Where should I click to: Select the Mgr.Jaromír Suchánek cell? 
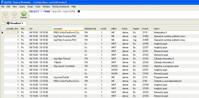(x=67, y=66)
